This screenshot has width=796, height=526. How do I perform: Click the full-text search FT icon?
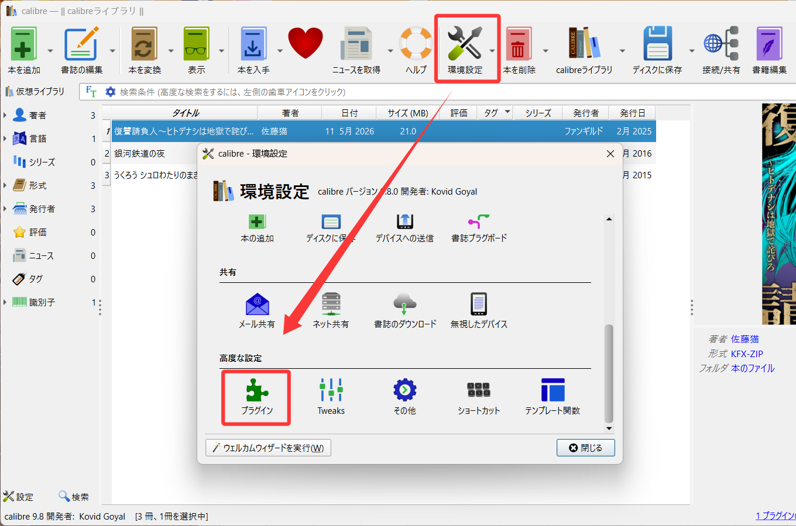point(91,92)
